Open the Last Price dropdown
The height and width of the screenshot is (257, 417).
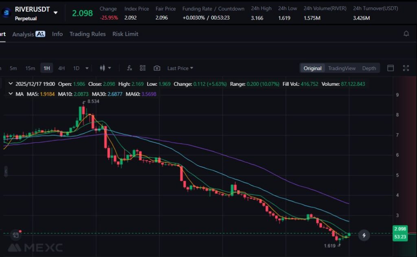click(180, 68)
